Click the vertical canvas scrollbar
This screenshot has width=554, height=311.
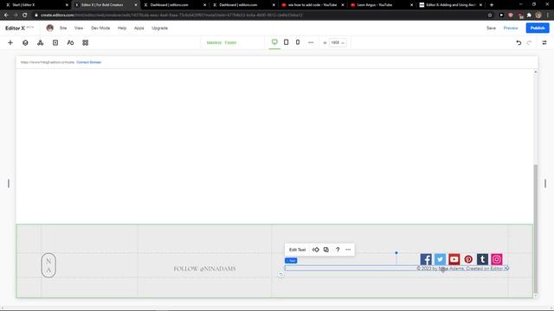tap(536, 228)
